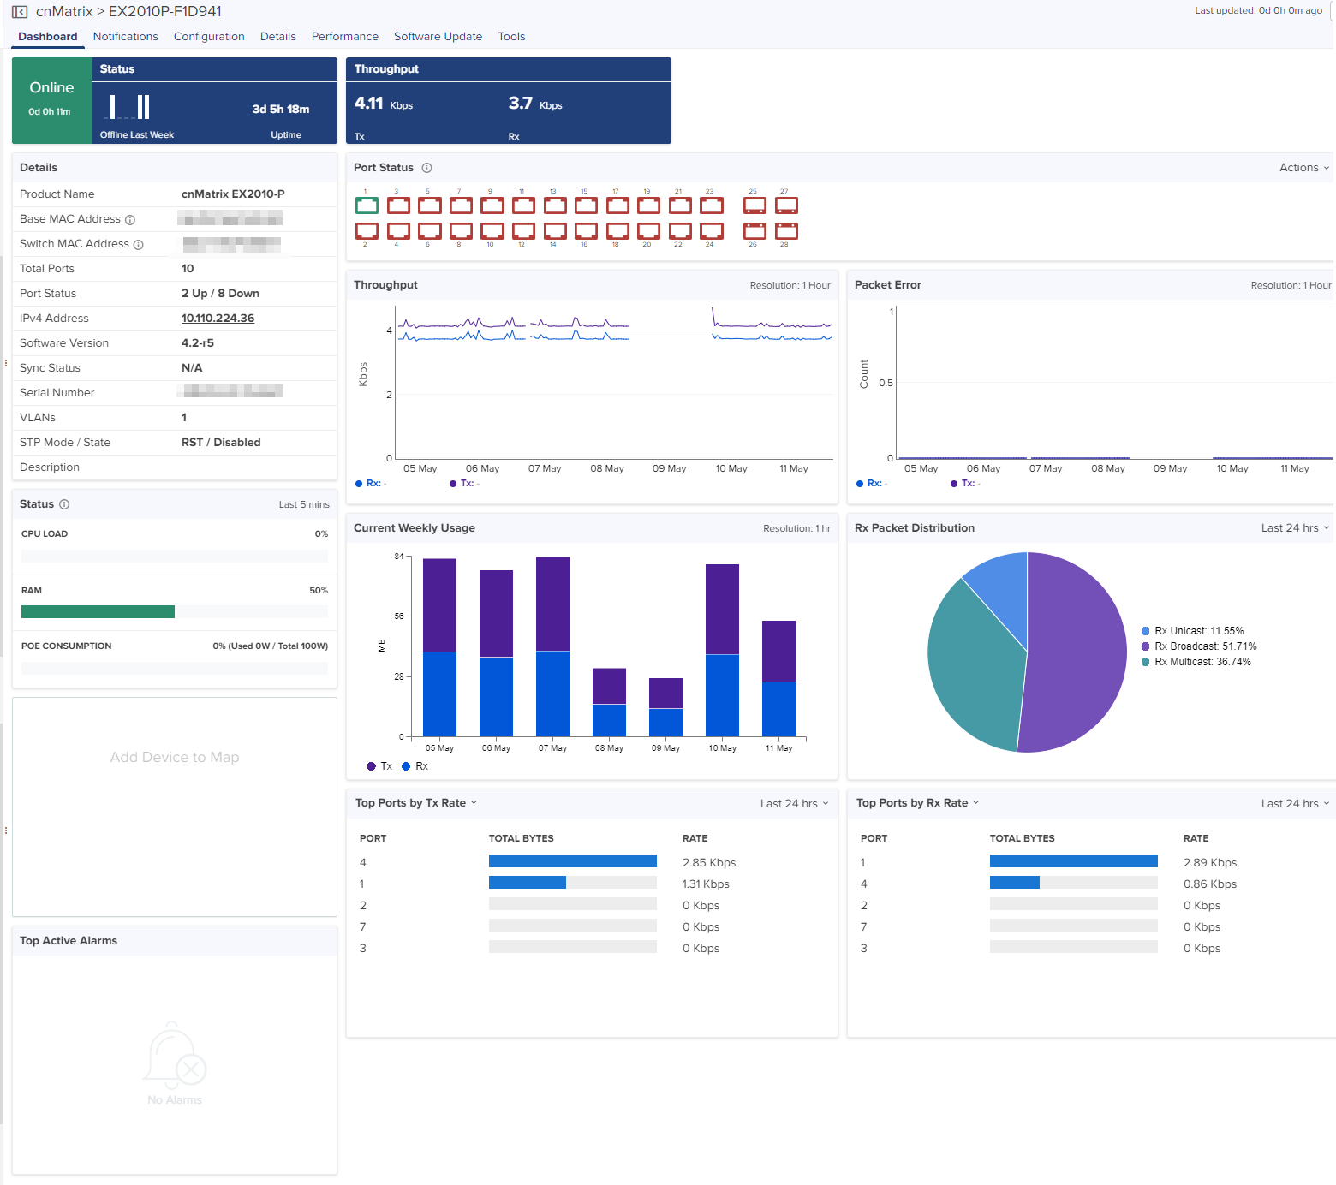Select port 12 icon in Port Status
The width and height of the screenshot is (1336, 1185).
pyautogui.click(x=523, y=231)
